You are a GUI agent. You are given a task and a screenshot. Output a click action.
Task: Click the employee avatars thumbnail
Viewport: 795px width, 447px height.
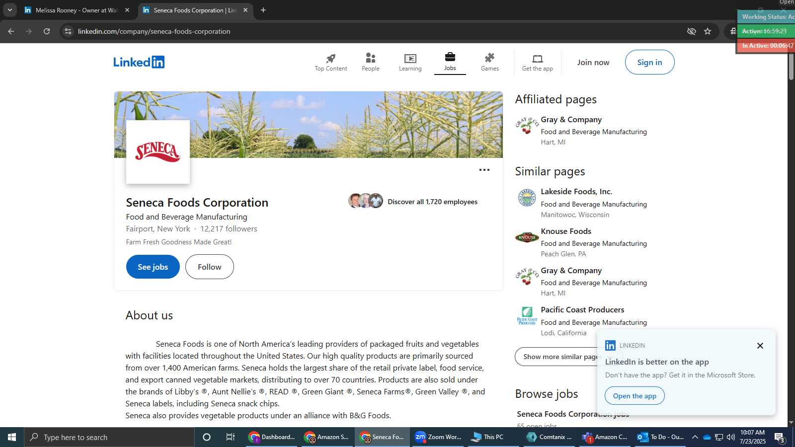click(366, 201)
